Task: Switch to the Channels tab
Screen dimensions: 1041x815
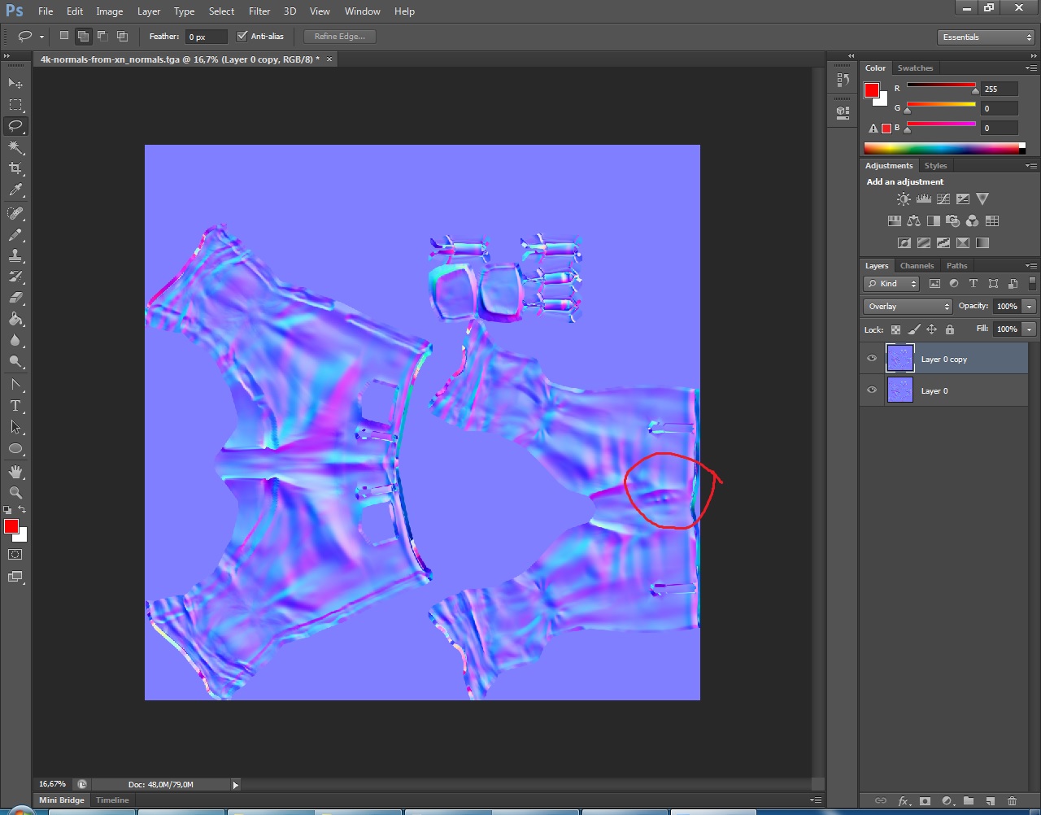Action: (x=917, y=266)
